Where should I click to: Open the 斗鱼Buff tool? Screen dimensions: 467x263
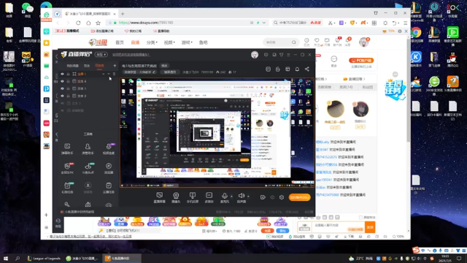tap(88, 168)
